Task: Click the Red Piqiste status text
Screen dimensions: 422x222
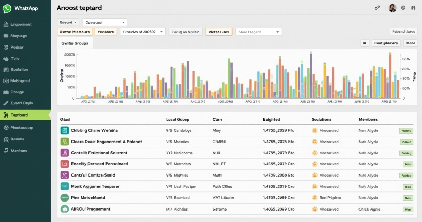Action: pos(330,198)
